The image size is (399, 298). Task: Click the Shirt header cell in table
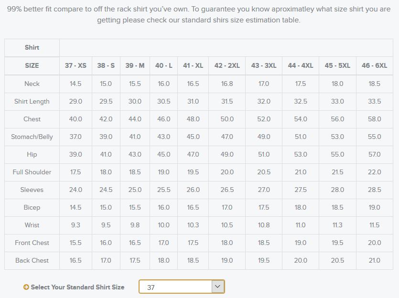32,48
